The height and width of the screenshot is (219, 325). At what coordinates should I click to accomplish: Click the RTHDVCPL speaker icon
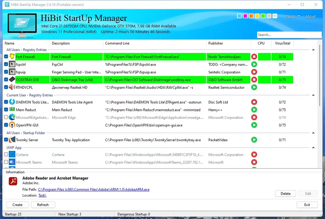coord(12,87)
